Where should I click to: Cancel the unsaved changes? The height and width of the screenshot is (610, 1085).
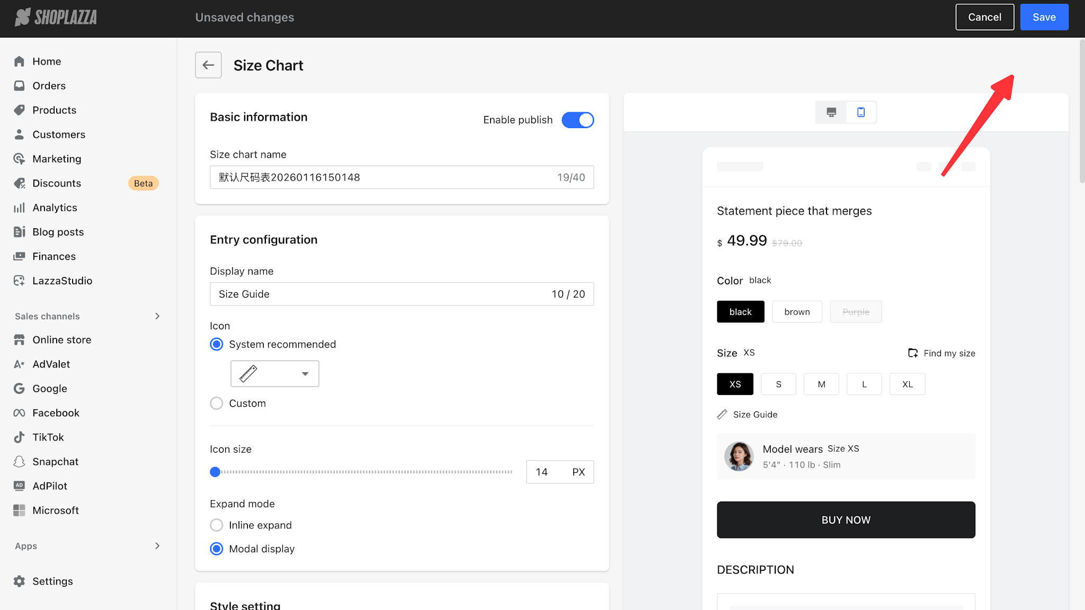point(985,17)
